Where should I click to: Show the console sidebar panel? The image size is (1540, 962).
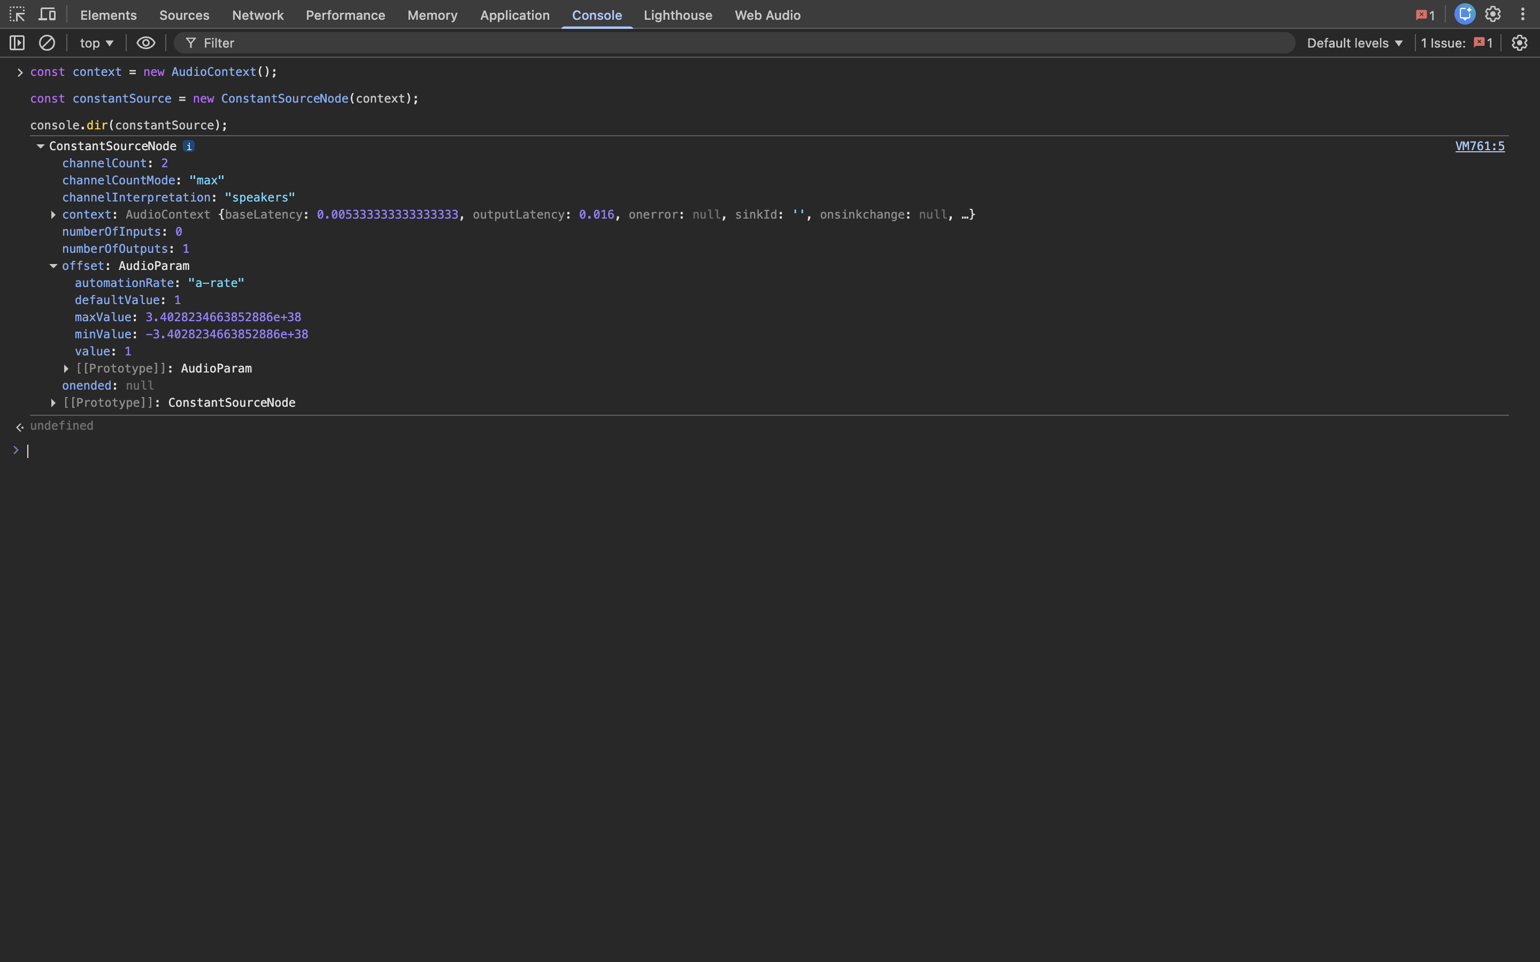coord(17,43)
